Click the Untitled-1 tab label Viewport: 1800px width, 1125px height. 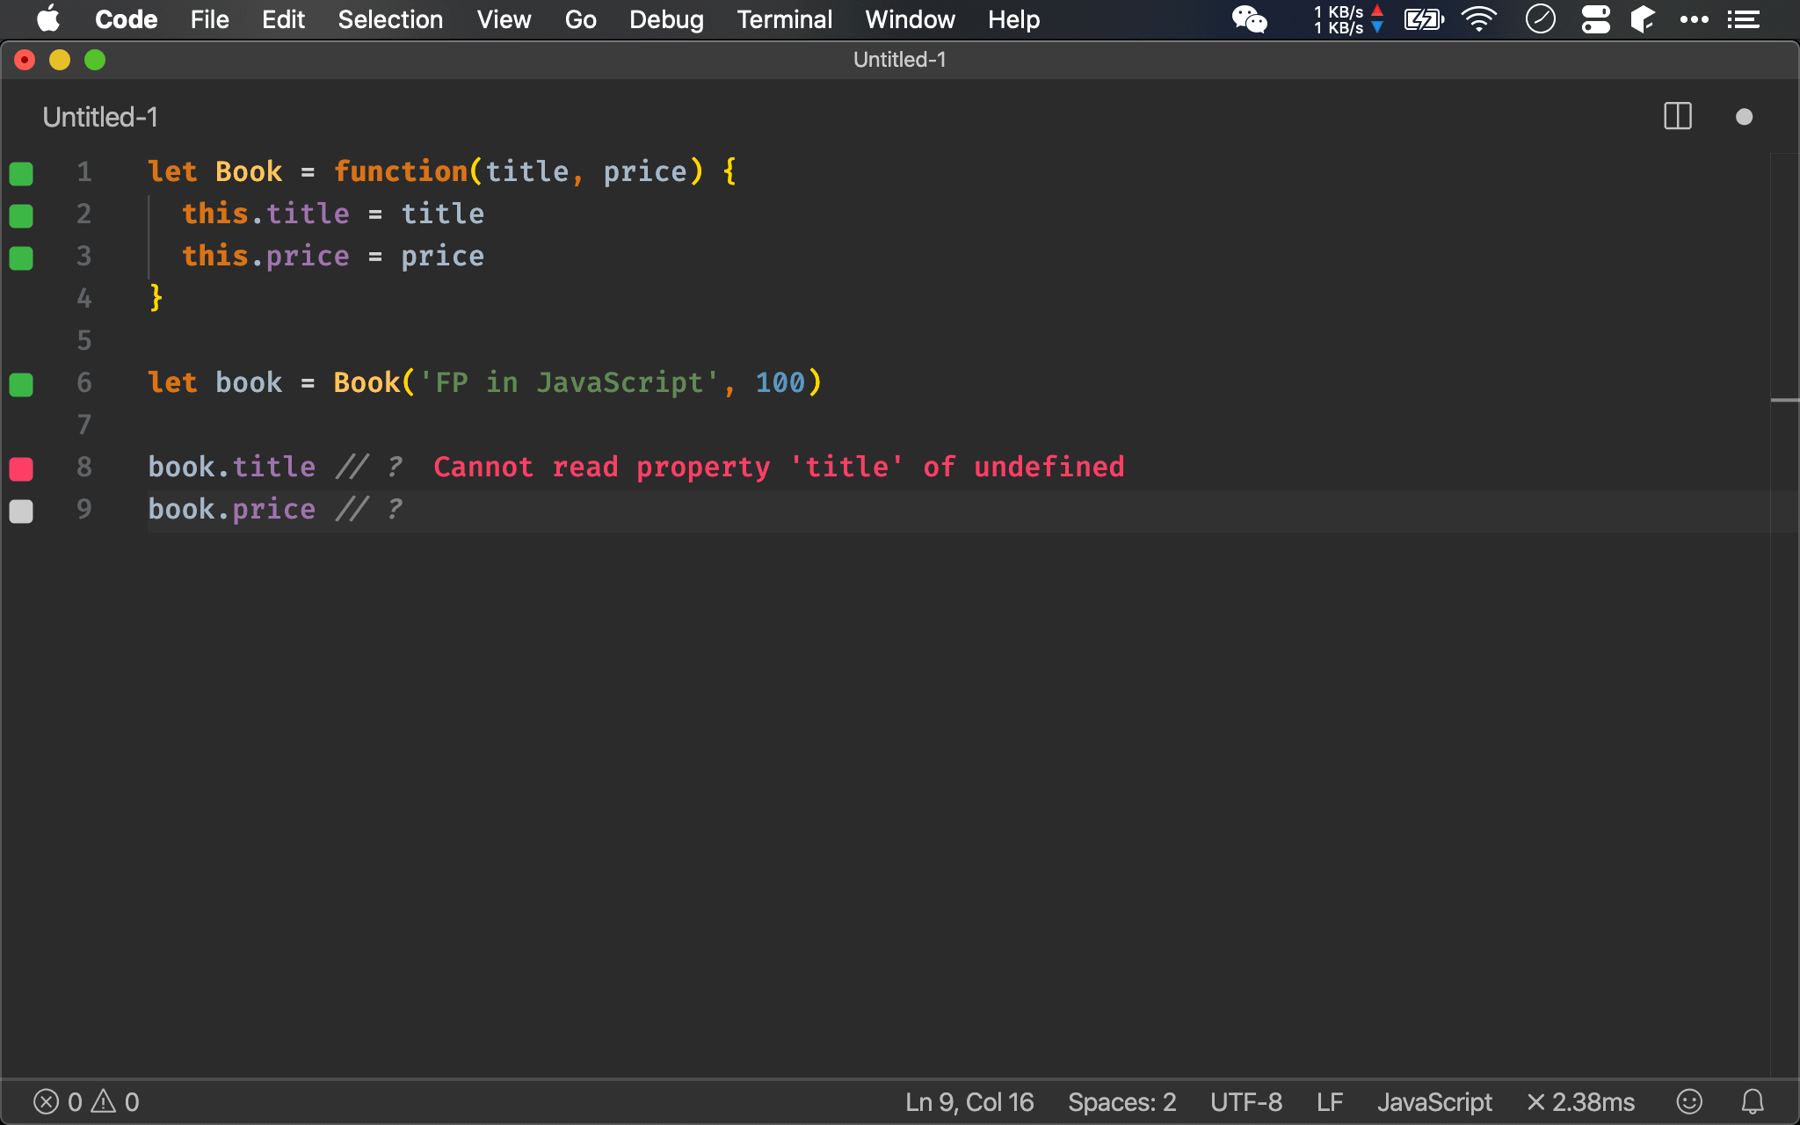pos(98,117)
